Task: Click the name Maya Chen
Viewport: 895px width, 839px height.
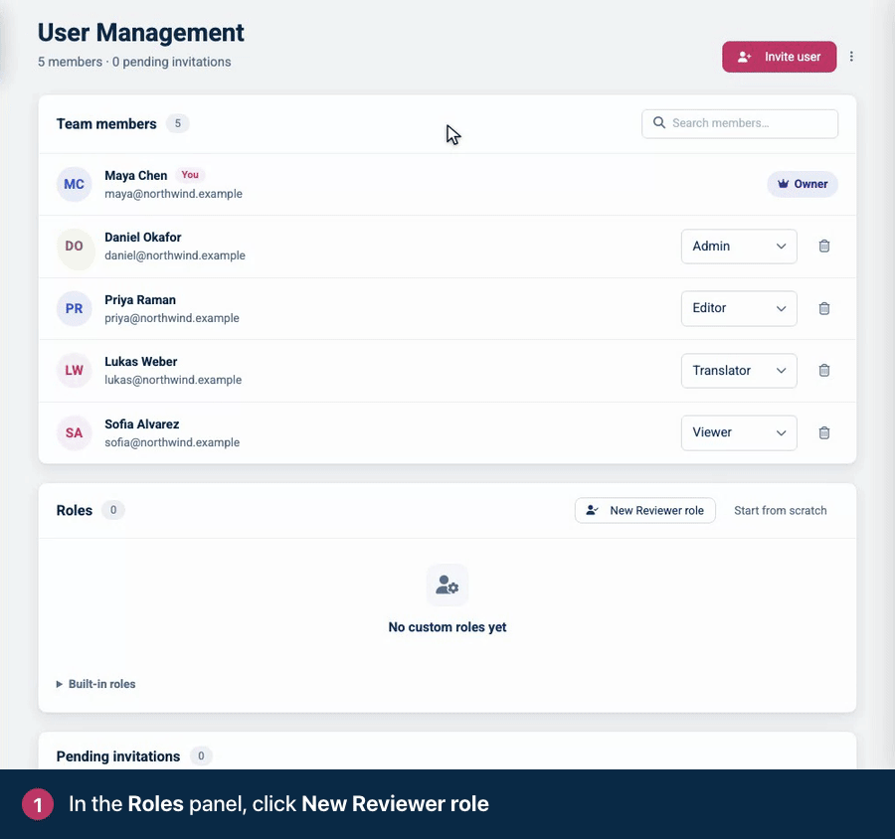Action: (x=136, y=175)
